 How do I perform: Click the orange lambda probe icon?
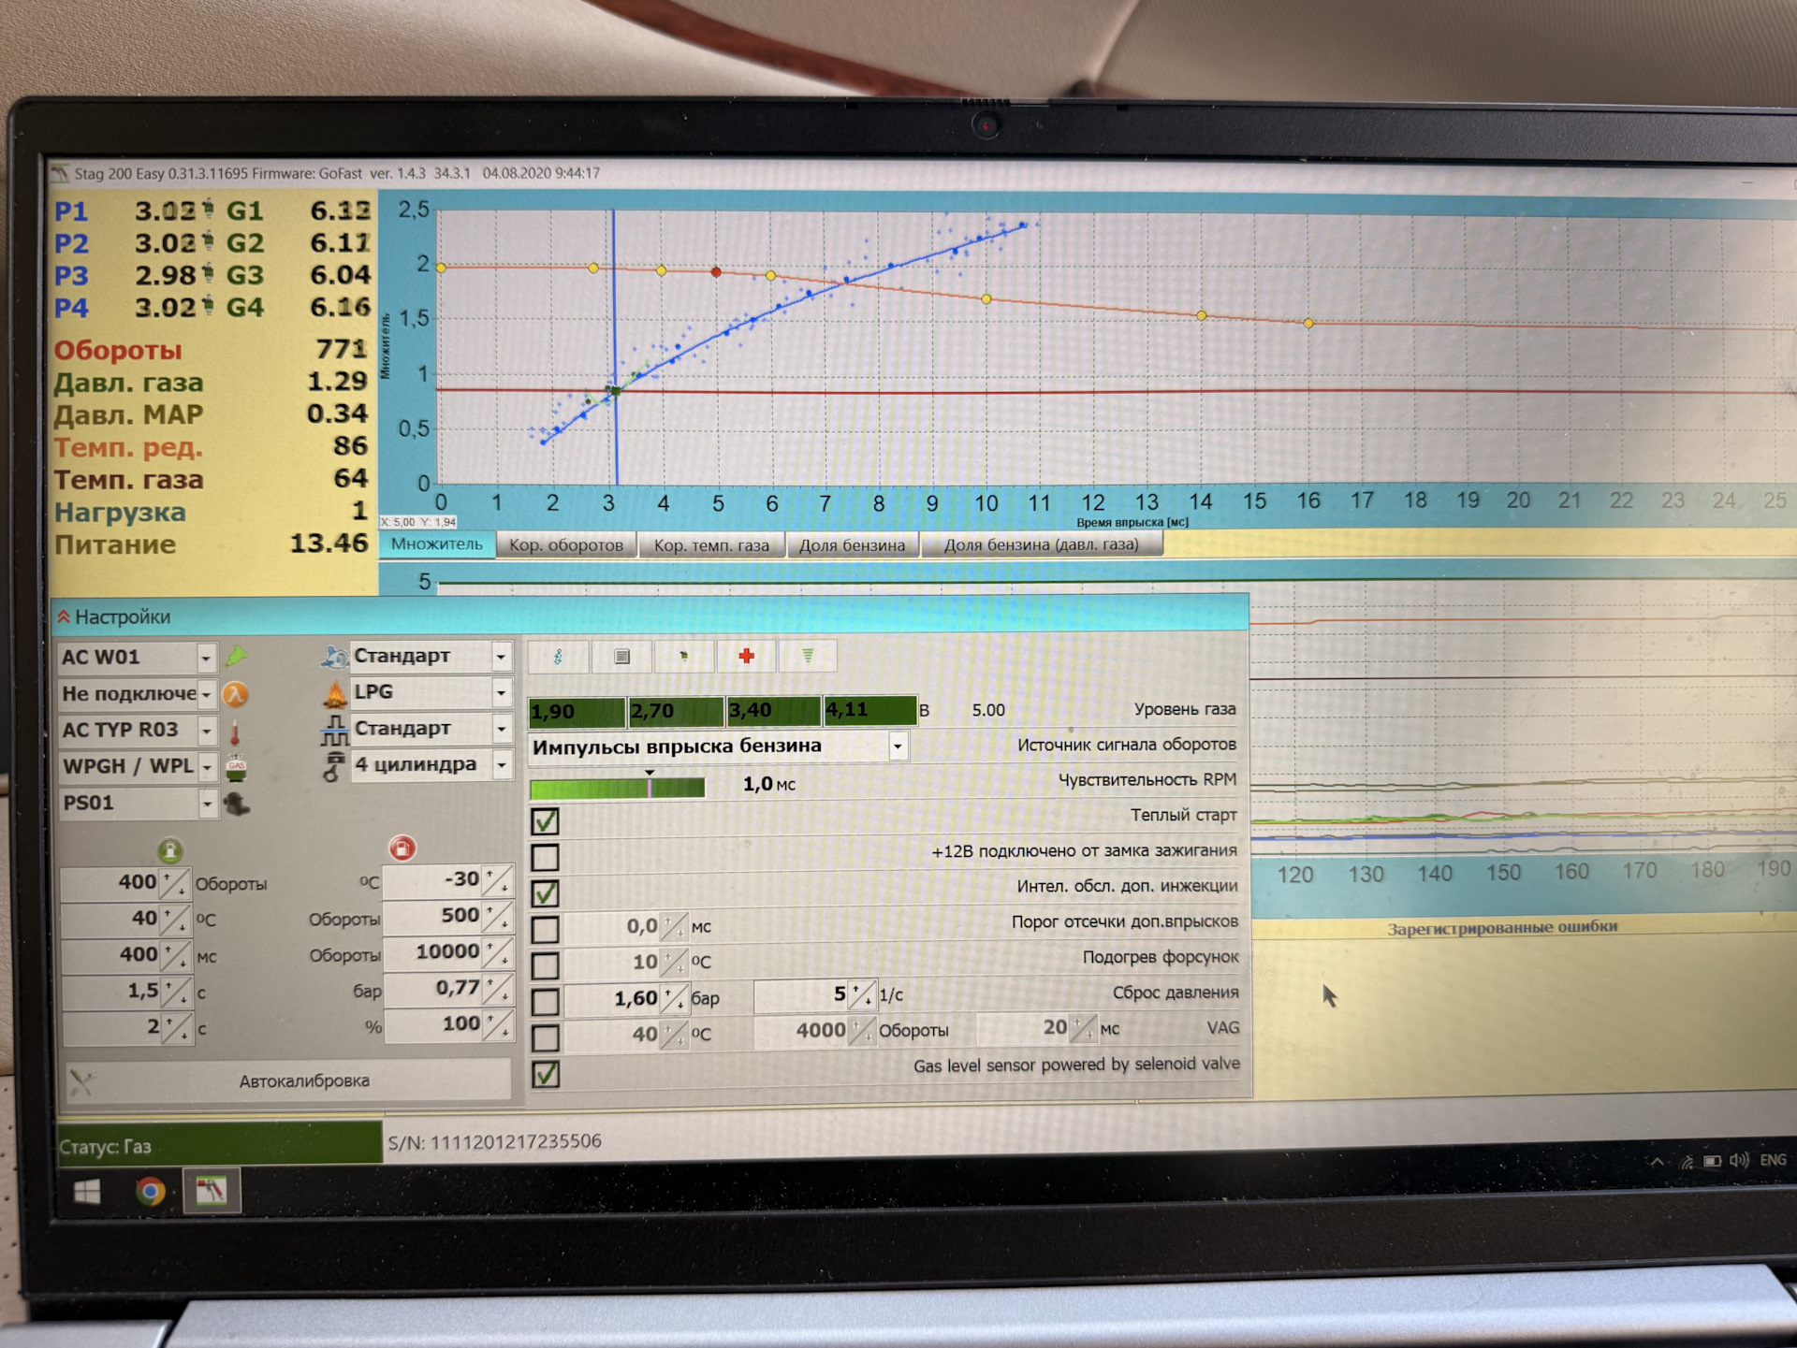click(x=236, y=694)
